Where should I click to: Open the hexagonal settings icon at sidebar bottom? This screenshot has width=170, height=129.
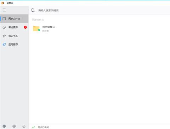[24, 126]
